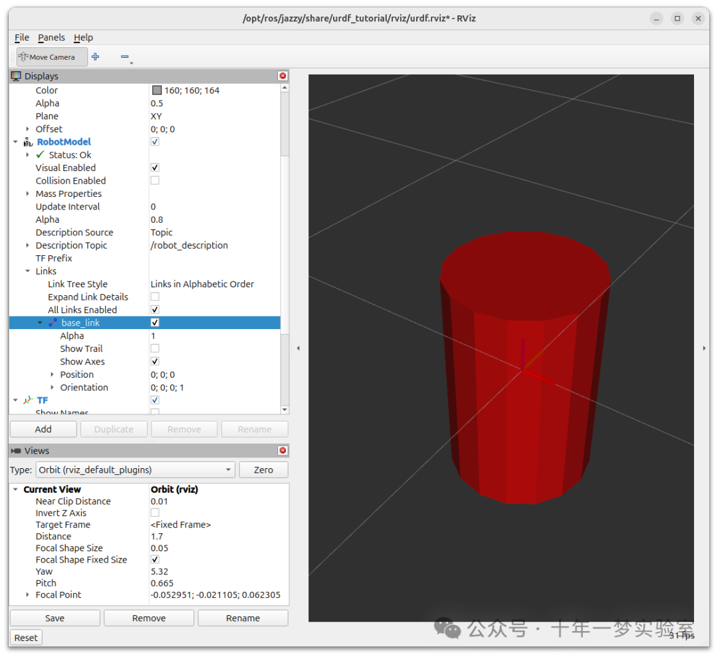Click the Save view button
The height and width of the screenshot is (657, 718).
tap(55, 618)
